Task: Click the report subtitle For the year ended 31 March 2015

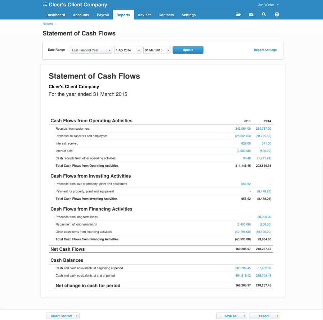Action: click(x=88, y=94)
